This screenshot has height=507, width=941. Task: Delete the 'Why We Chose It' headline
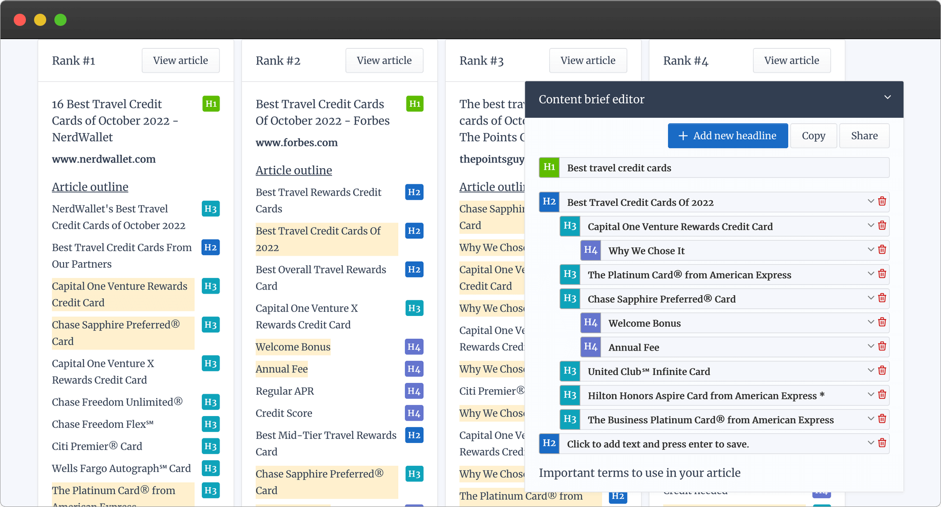coord(882,249)
